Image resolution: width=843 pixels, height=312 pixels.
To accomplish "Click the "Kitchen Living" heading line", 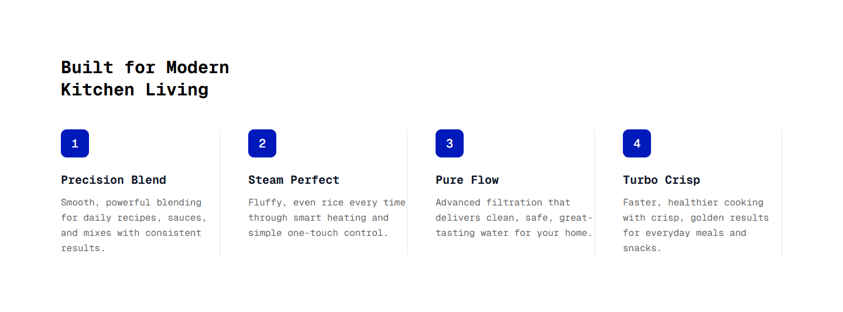I will (135, 90).
